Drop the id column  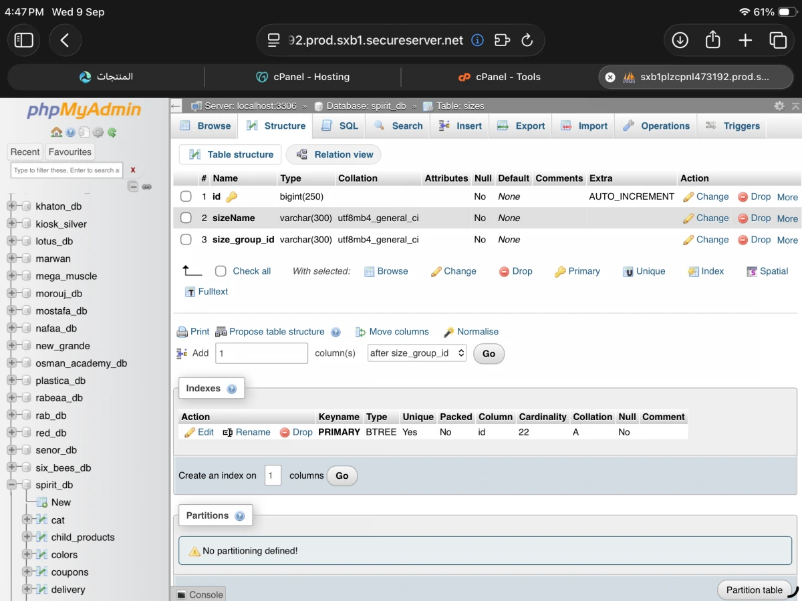point(754,196)
